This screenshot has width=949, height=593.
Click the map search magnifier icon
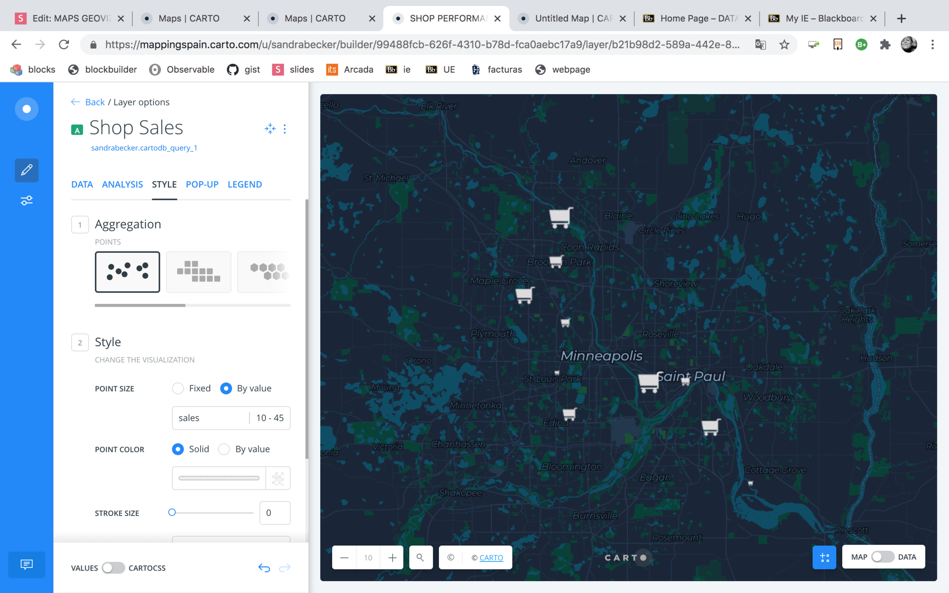pyautogui.click(x=420, y=557)
